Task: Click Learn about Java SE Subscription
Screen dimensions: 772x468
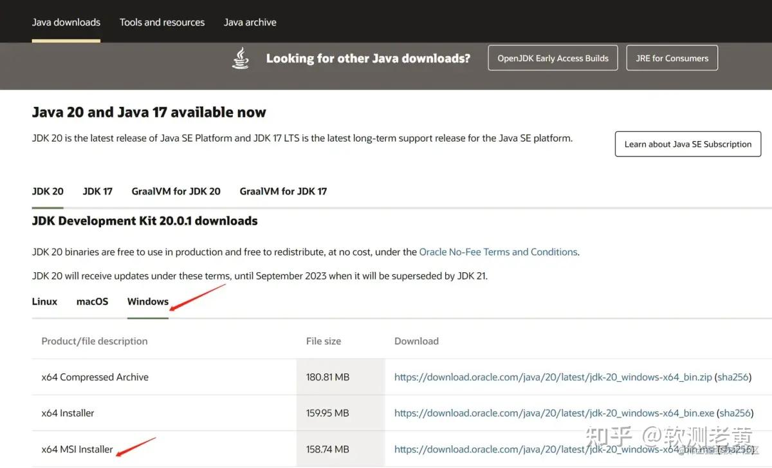Action: pyautogui.click(x=688, y=144)
